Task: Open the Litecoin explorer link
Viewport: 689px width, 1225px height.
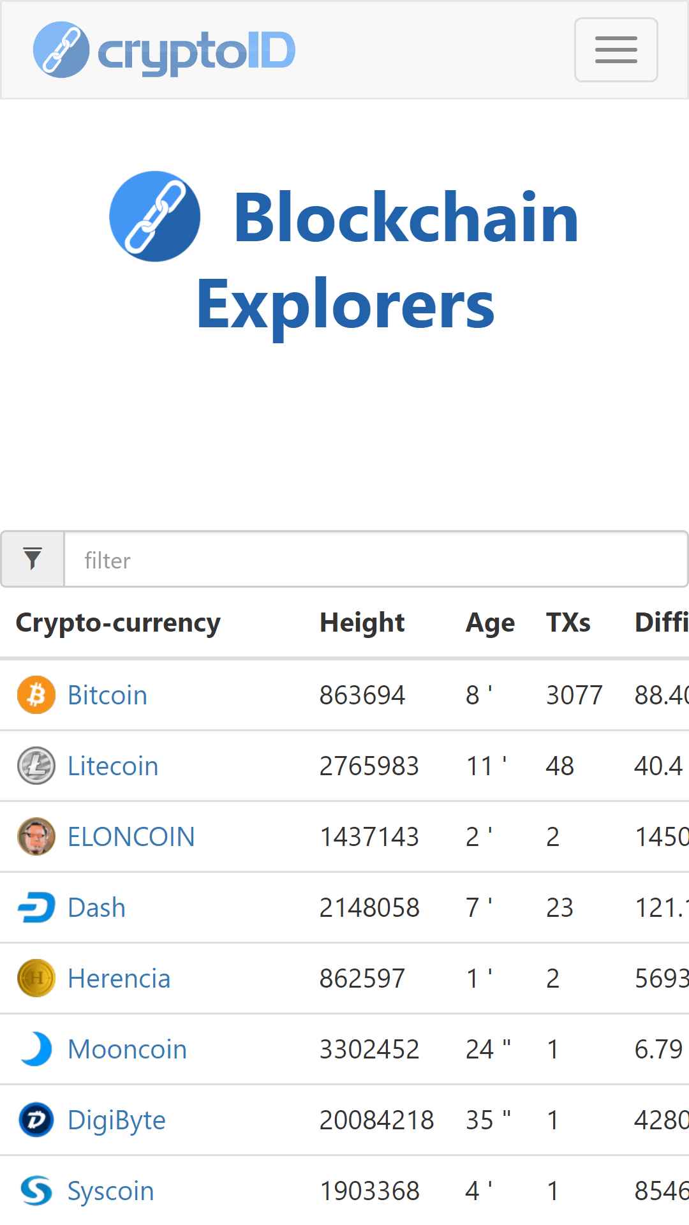Action: coord(113,766)
